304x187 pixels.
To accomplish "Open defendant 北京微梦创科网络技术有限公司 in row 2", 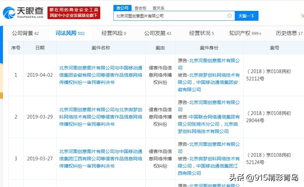I will coord(208,128).
